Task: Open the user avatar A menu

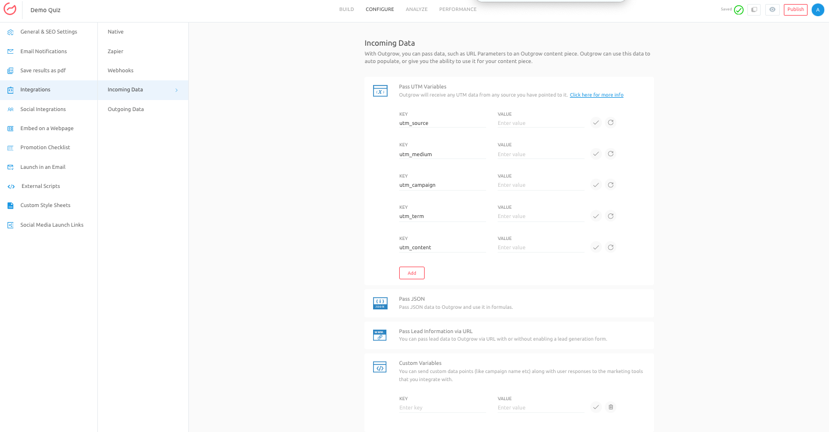Action: coord(817,10)
